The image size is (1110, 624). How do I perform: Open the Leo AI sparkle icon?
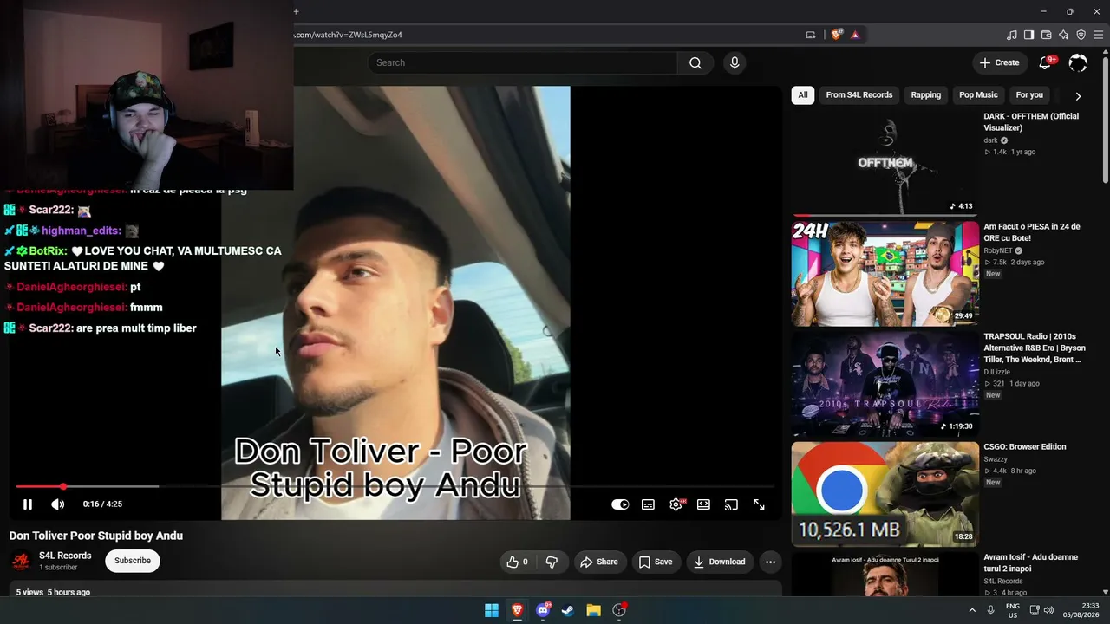pyautogui.click(x=1064, y=35)
